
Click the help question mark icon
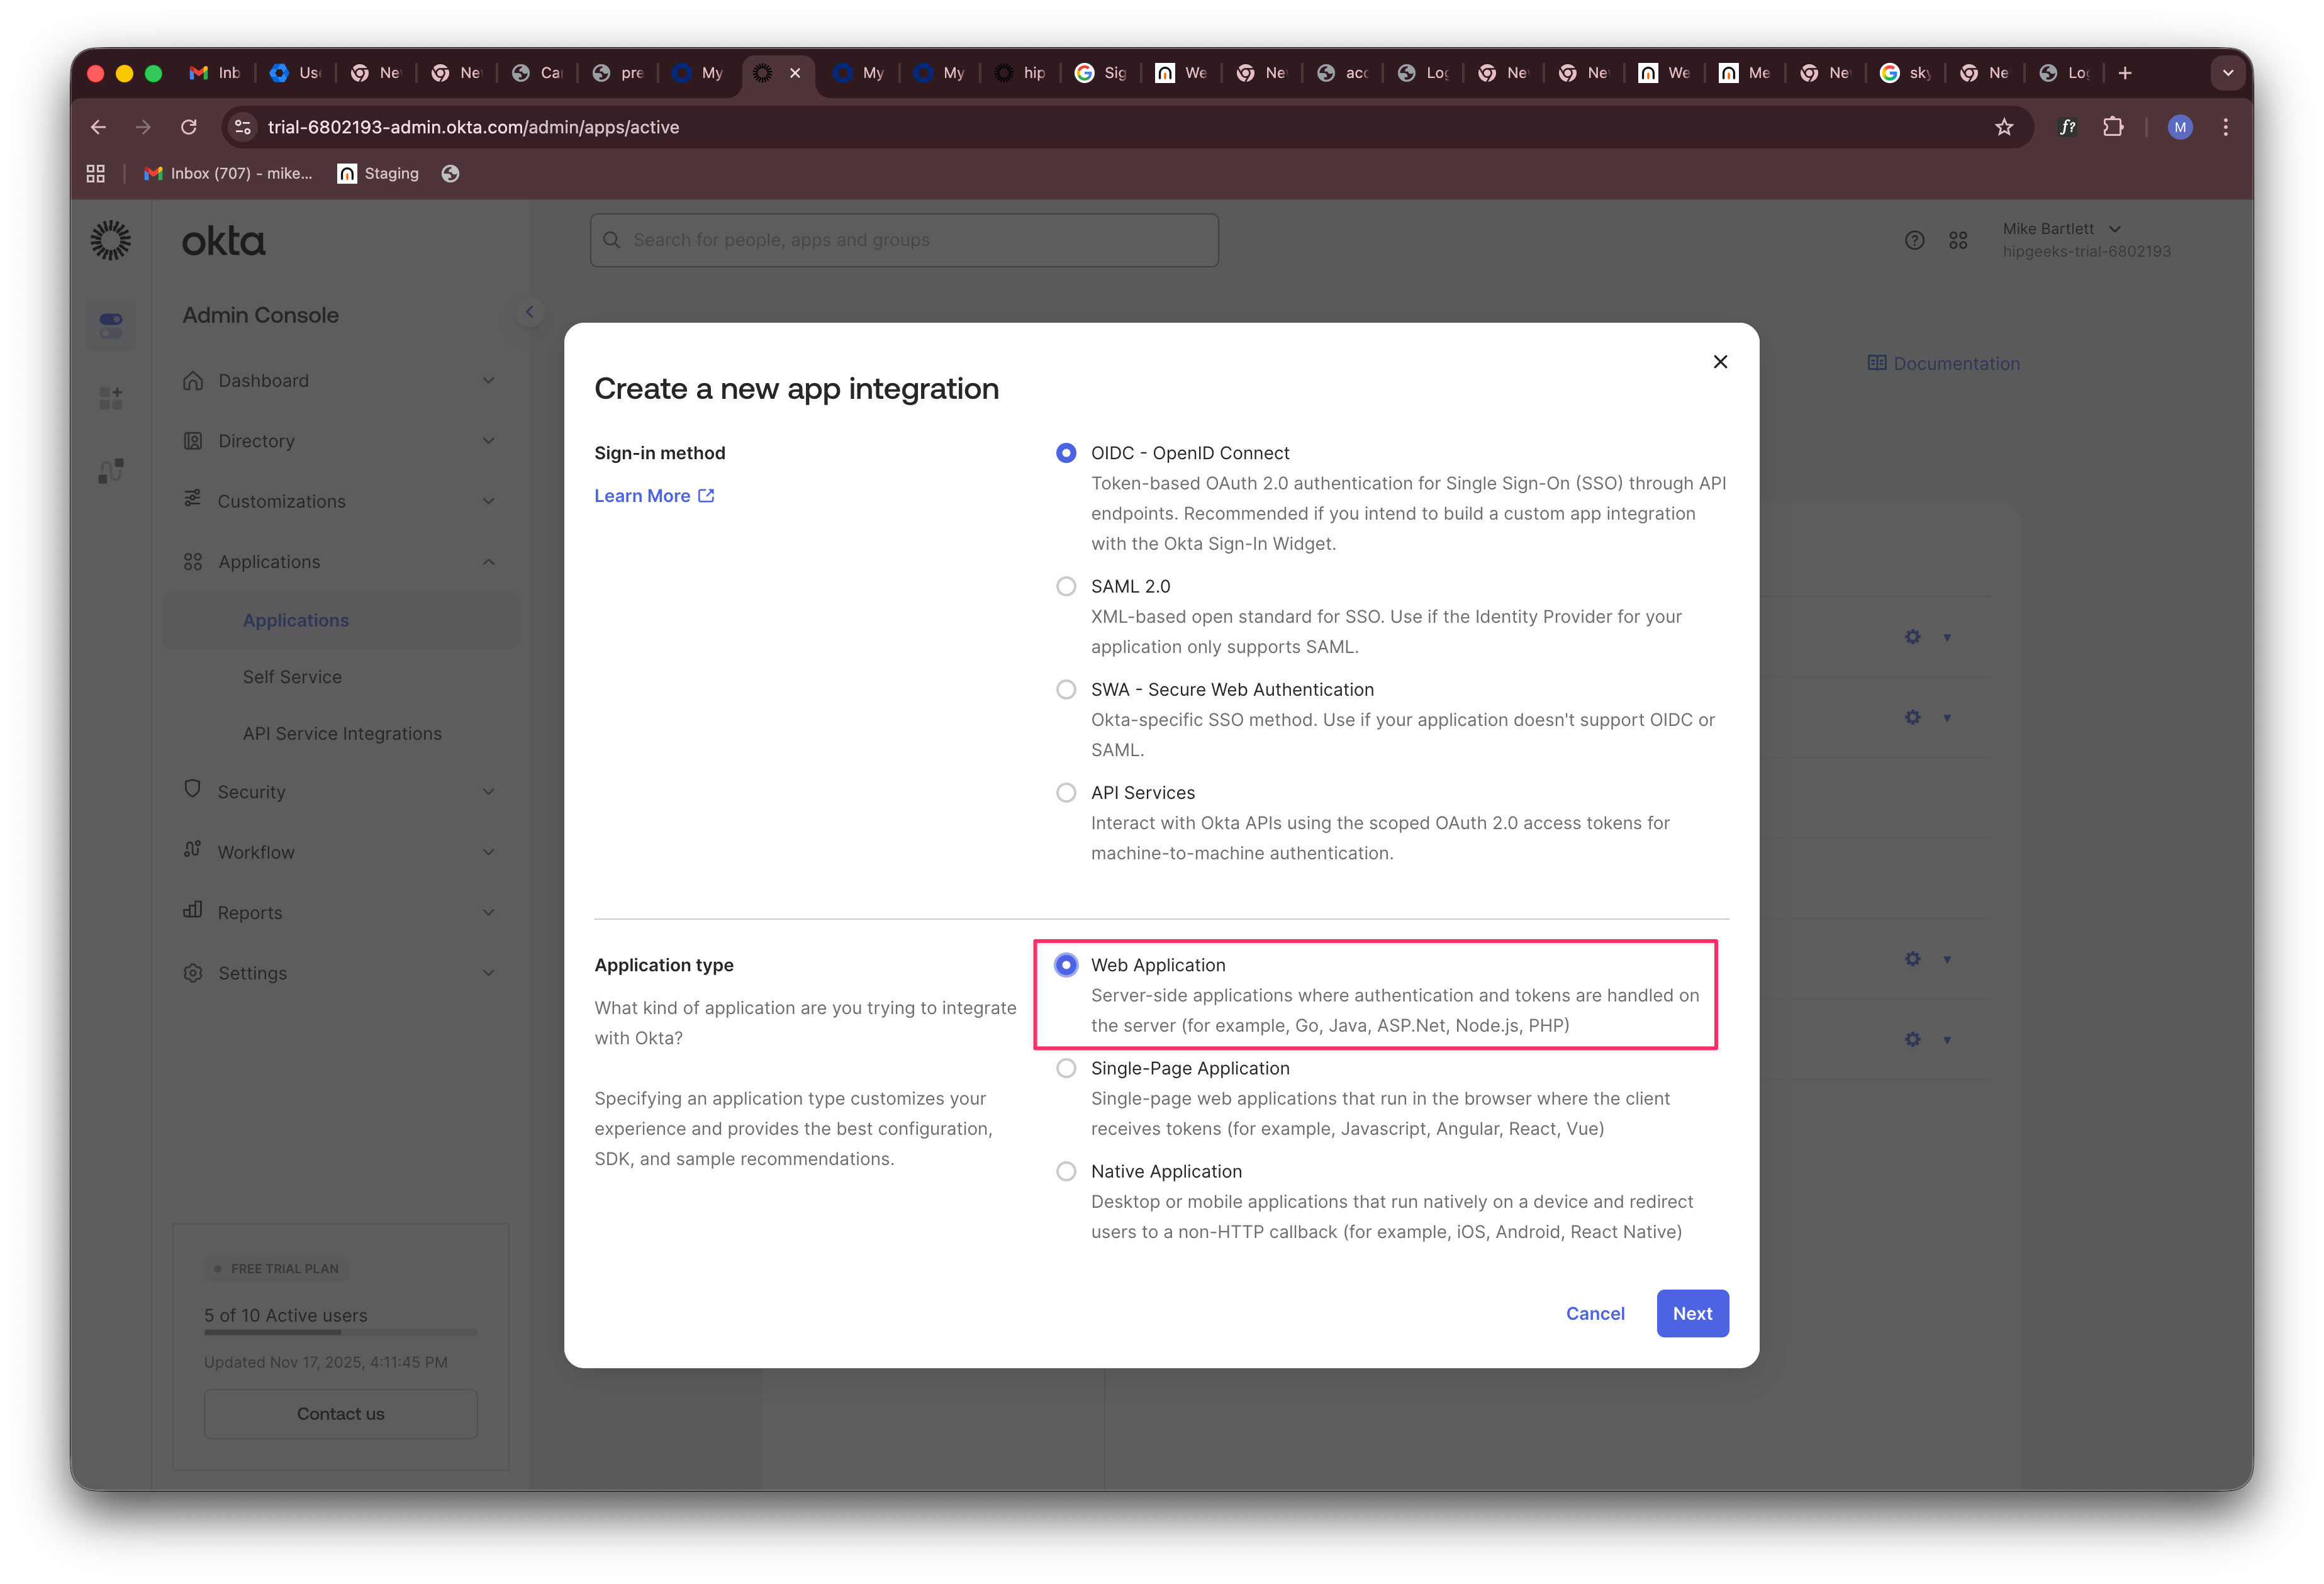[x=1915, y=240]
